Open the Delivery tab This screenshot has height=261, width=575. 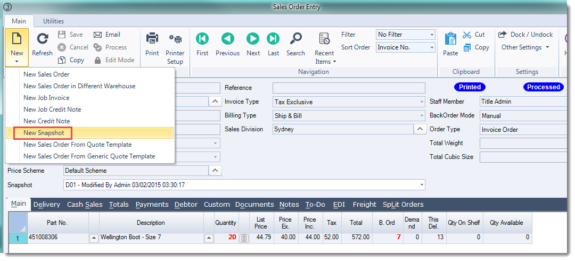[46, 205]
